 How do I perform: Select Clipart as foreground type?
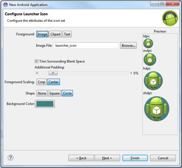coord(55,34)
